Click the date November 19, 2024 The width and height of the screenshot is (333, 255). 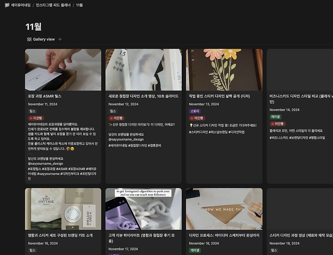click(x=284, y=243)
